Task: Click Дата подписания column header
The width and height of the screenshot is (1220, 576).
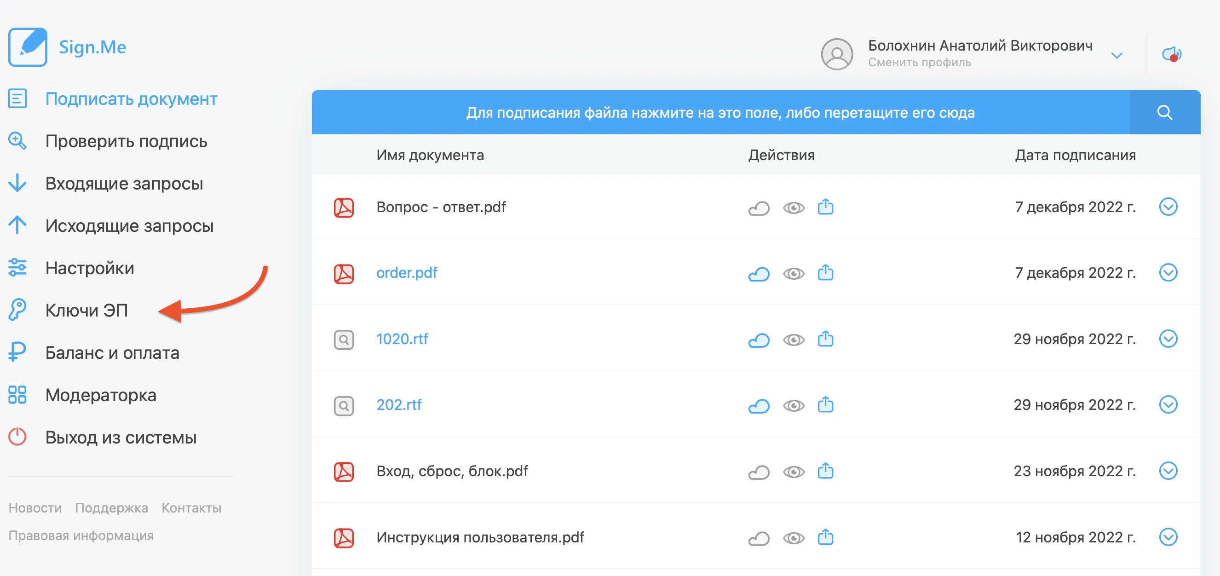Action: pos(1075,155)
